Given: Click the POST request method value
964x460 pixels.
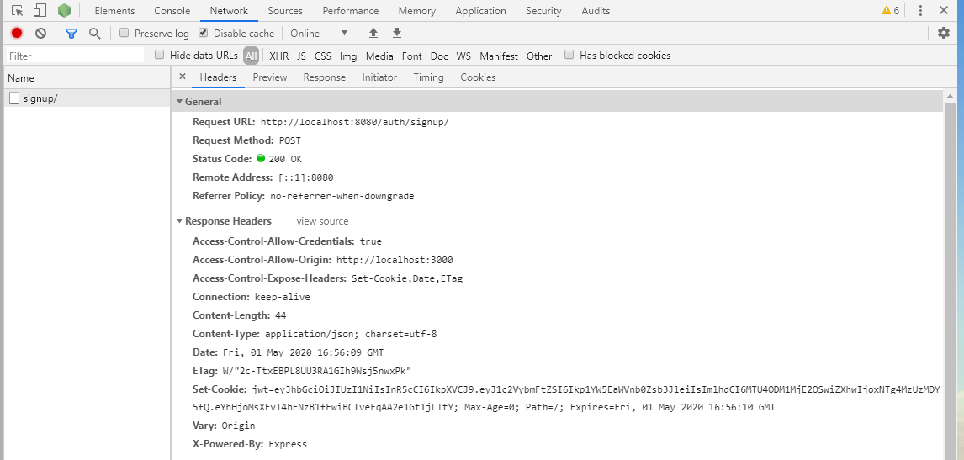Looking at the screenshot, I should point(290,140).
